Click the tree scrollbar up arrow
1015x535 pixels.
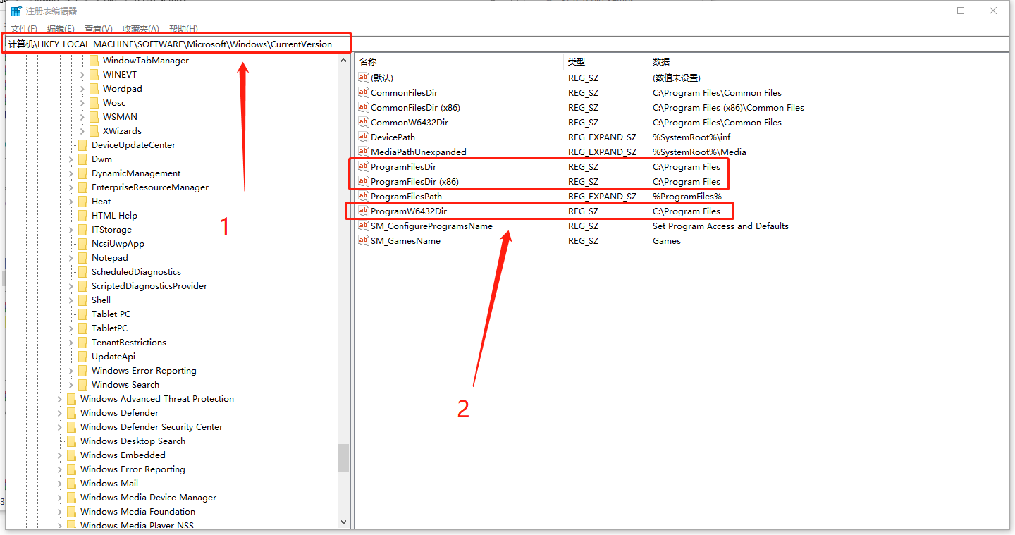tap(343, 61)
